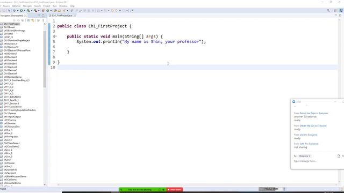Open the Help menu

pyautogui.click(x=72, y=6)
